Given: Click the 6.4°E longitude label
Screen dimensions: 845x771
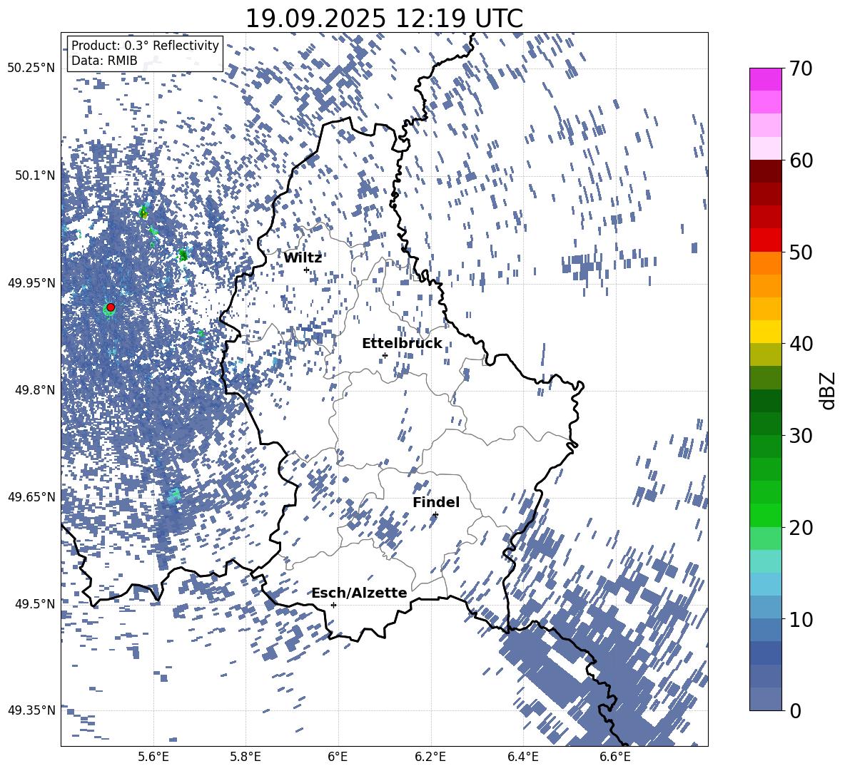Looking at the screenshot, I should [522, 758].
